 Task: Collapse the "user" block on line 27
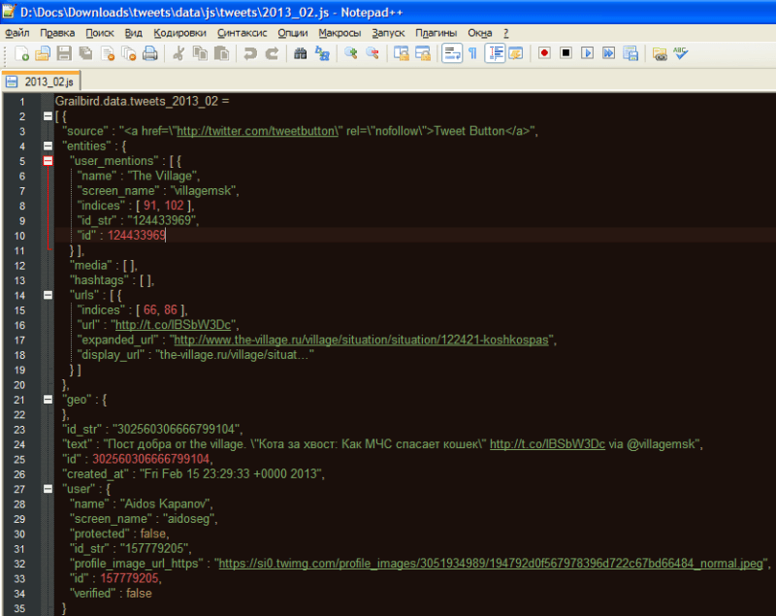click(48, 489)
